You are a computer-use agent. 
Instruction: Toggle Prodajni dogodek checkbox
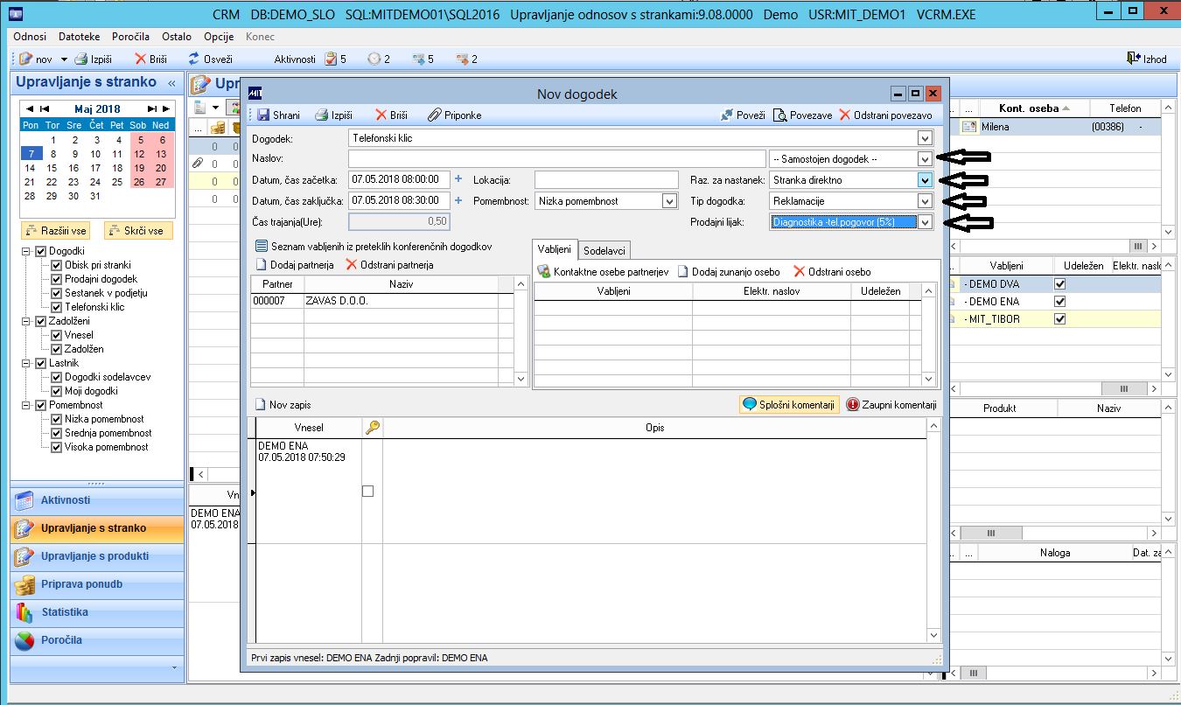click(58, 279)
